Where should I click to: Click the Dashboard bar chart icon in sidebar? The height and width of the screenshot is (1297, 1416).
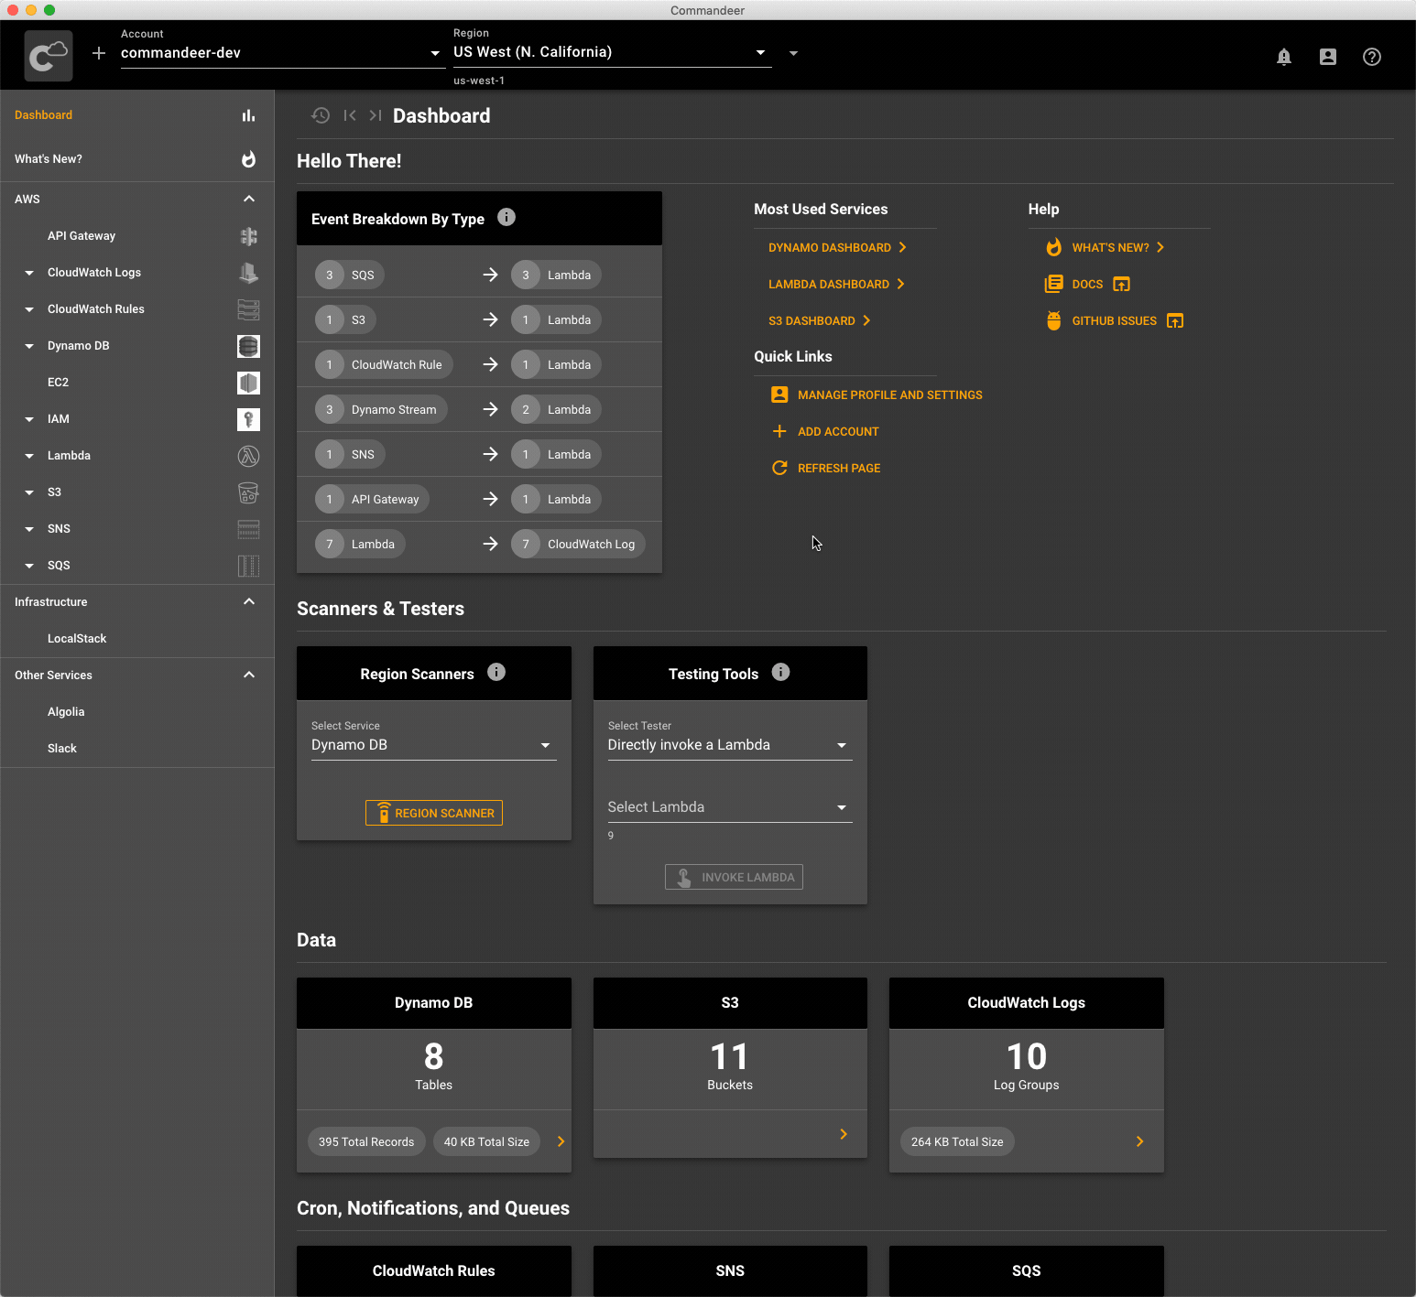[x=248, y=115]
